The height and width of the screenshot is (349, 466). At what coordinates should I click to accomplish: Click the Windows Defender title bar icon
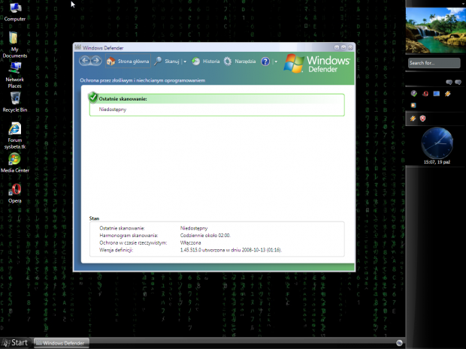78,47
